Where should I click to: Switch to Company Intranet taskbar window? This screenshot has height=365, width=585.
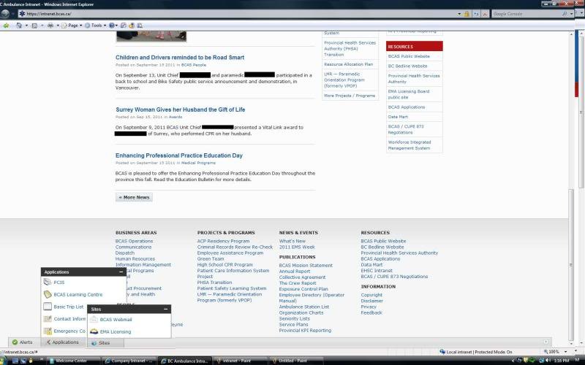pyautogui.click(x=129, y=361)
